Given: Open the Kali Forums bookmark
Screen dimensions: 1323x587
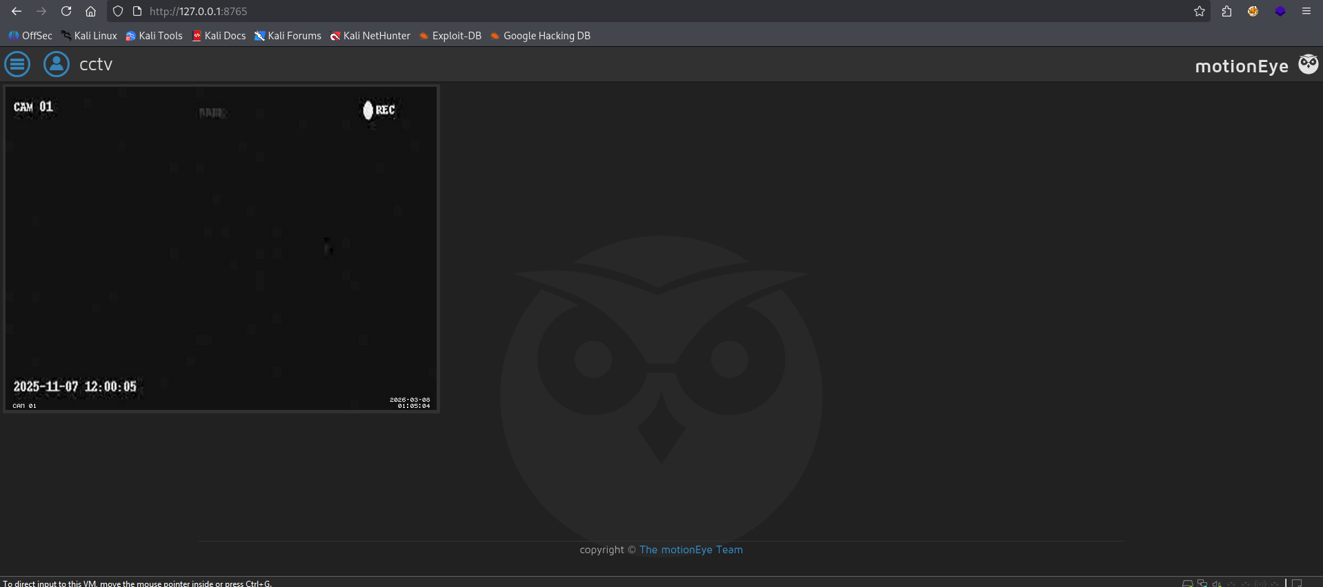Looking at the screenshot, I should pos(288,36).
